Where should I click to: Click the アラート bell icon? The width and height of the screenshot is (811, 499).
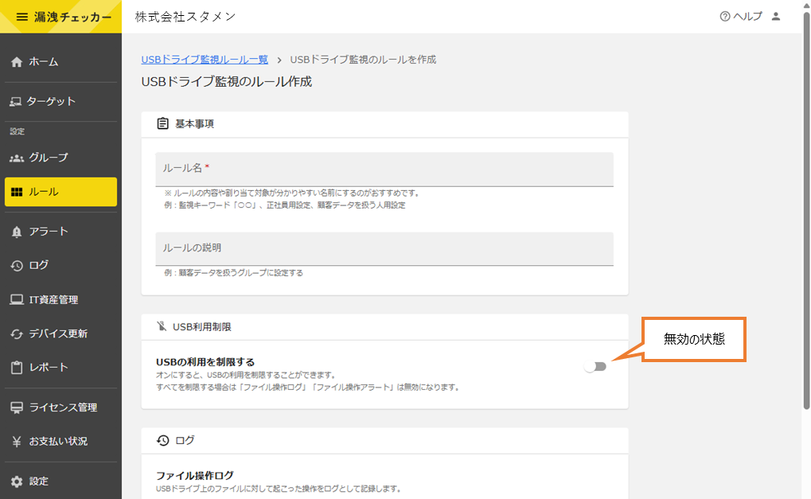pyautogui.click(x=17, y=232)
